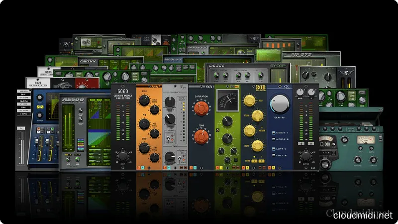Click the orange slot button under orange EQ module

[x=139, y=168]
